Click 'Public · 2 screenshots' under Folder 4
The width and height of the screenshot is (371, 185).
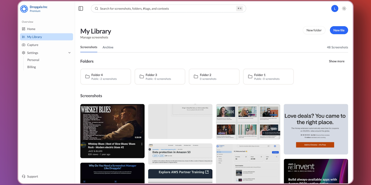pos(104,79)
